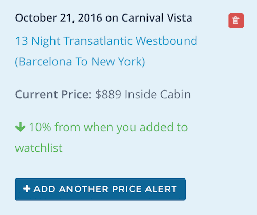257x215 pixels.
Task: Click the Inside Cabin text
Action: (x=158, y=94)
